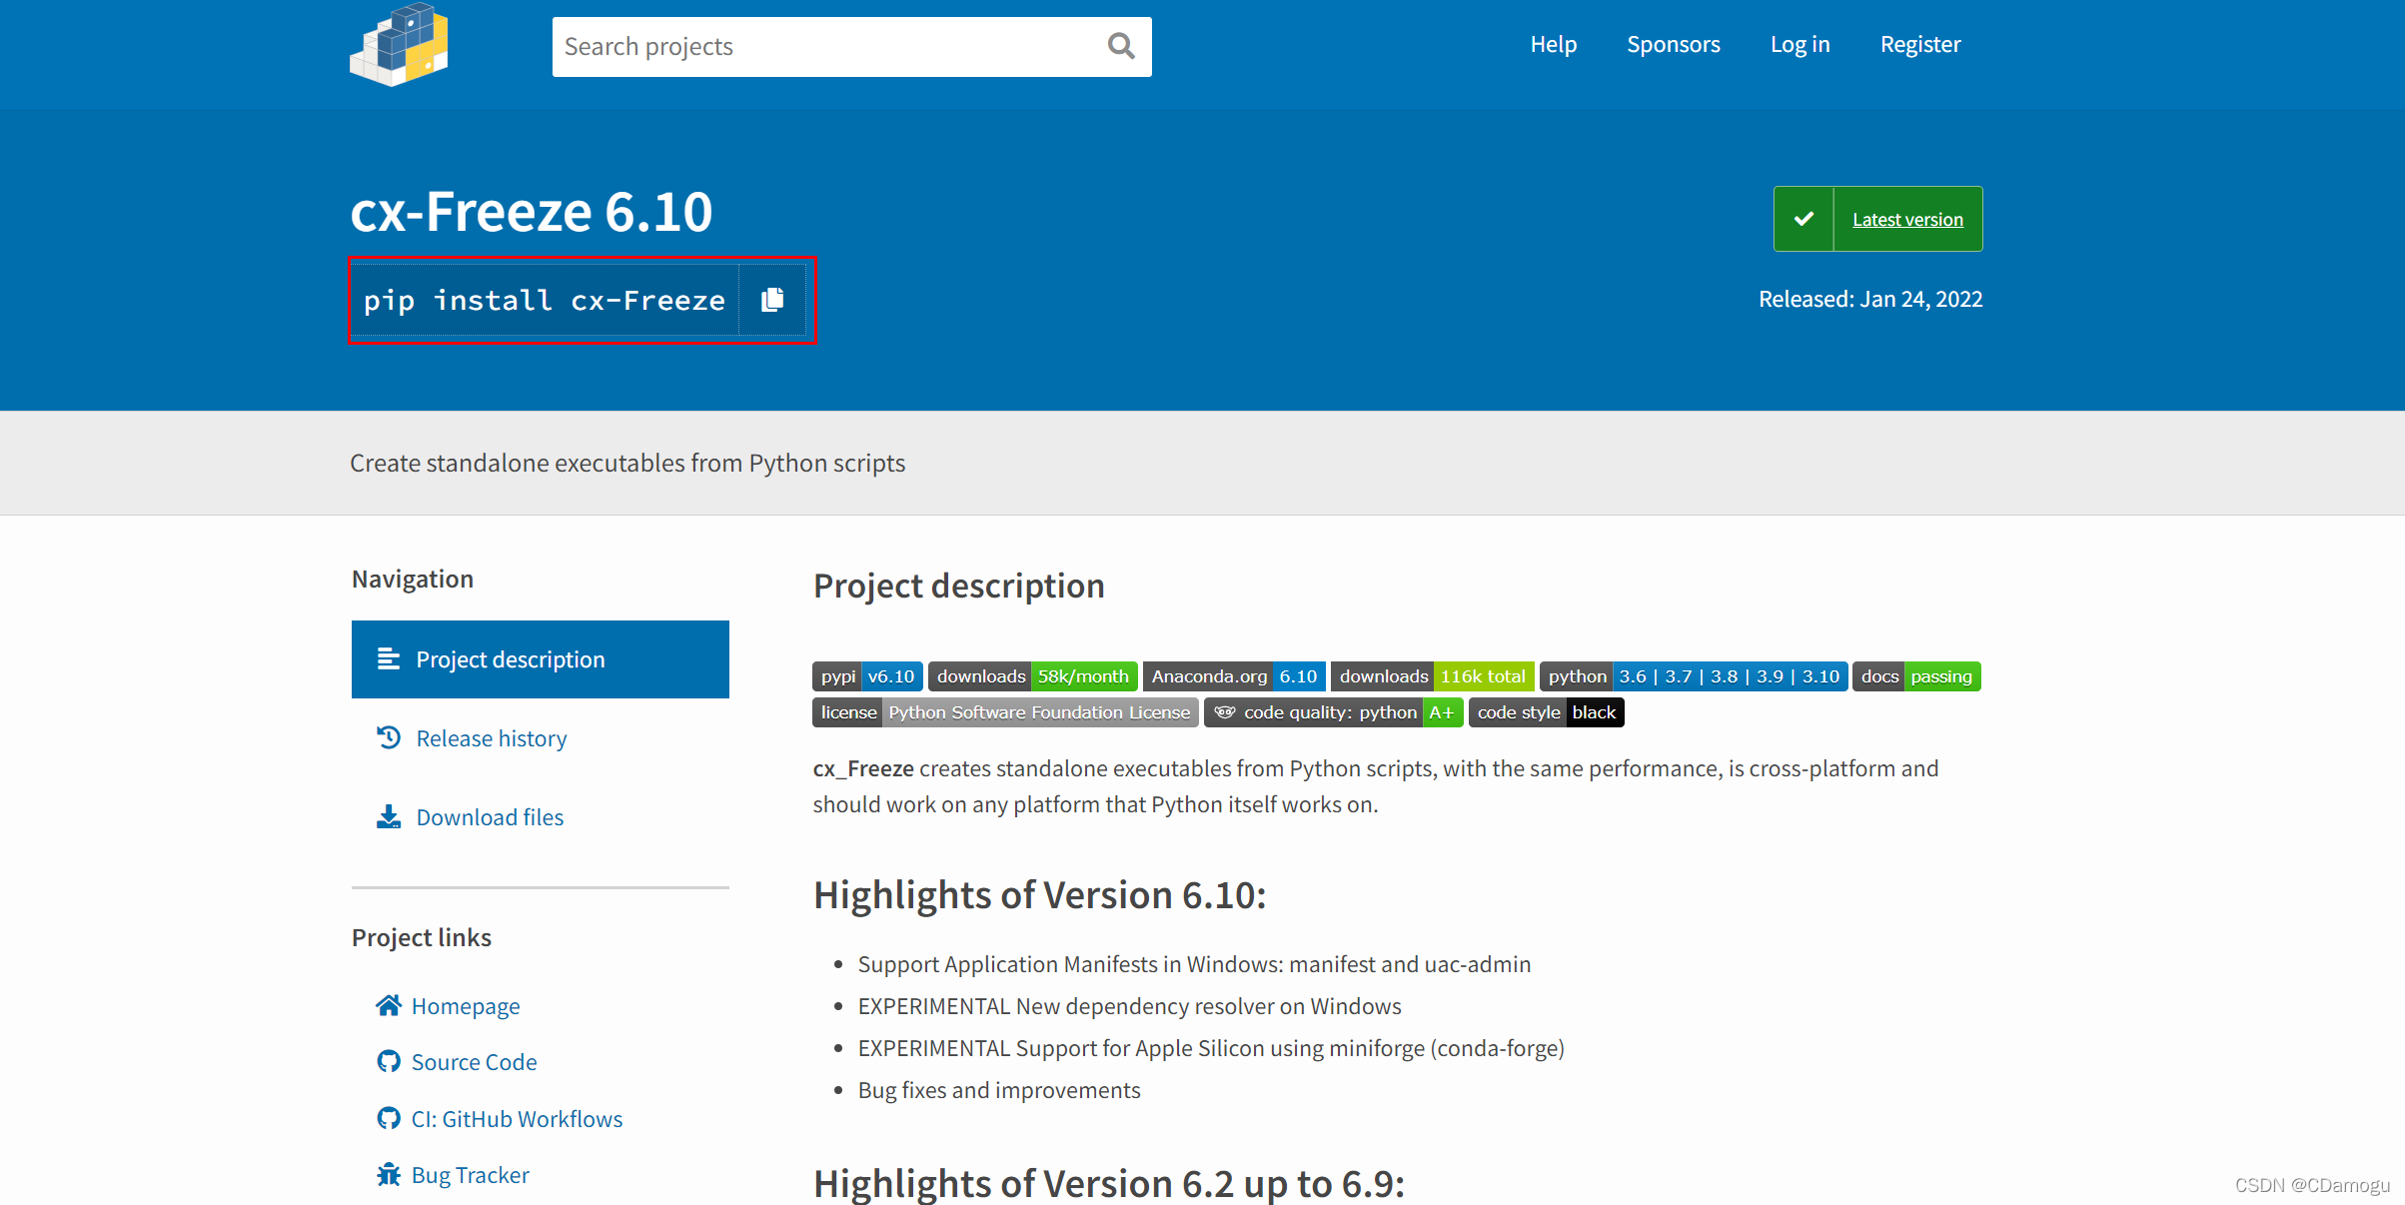
Task: Open the CI: GitHub Workflows link
Action: [517, 1118]
